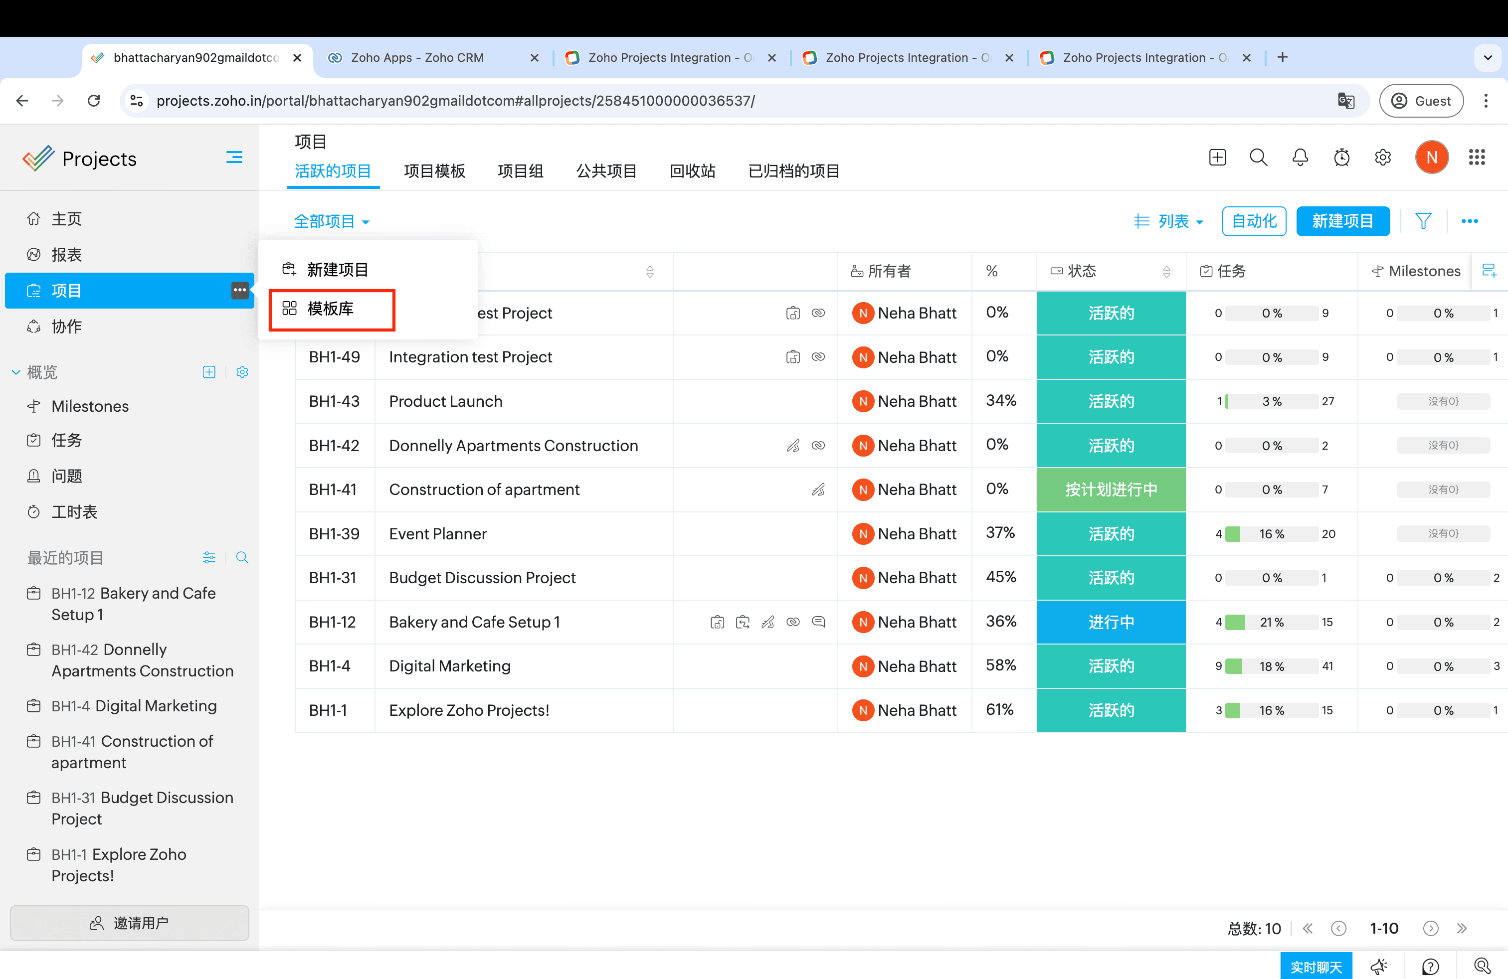Click the timer clock icon in header
The width and height of the screenshot is (1508, 979).
[x=1341, y=158]
